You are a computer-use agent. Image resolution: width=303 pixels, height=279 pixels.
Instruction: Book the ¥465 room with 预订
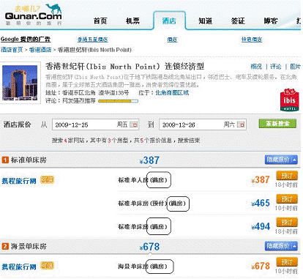287,199
